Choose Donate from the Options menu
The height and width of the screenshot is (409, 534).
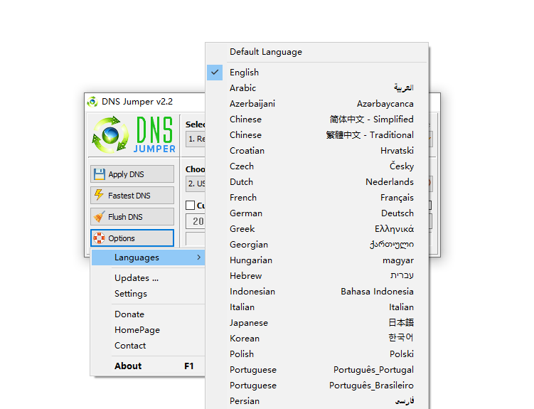coord(148,314)
